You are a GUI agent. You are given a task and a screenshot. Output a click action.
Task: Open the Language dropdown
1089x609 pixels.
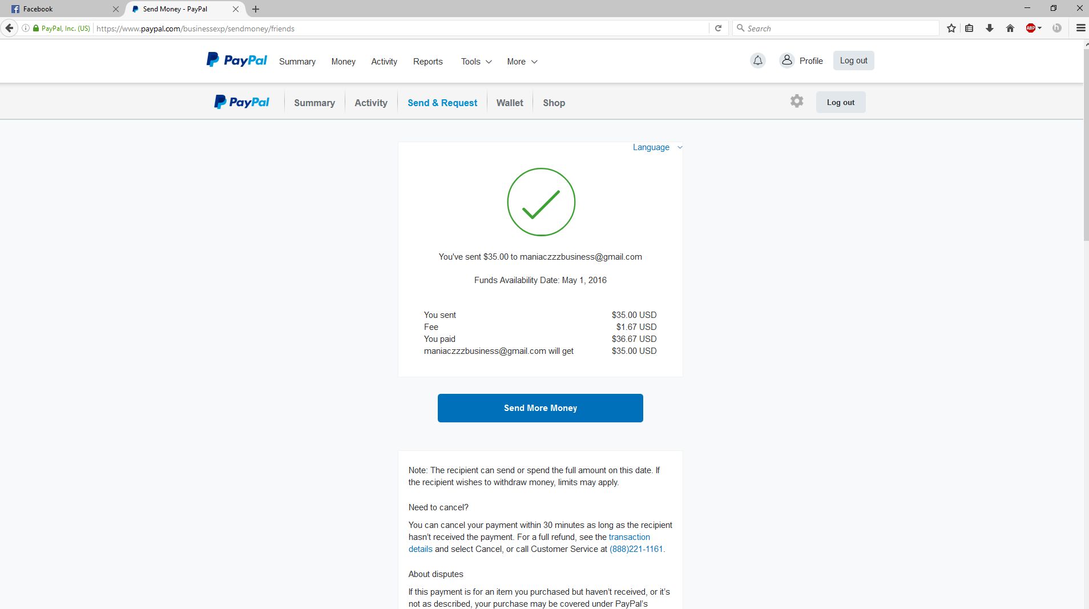pyautogui.click(x=658, y=147)
